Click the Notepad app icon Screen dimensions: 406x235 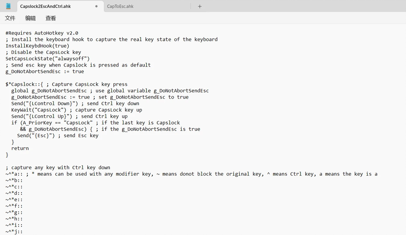pyautogui.click(x=8, y=6)
